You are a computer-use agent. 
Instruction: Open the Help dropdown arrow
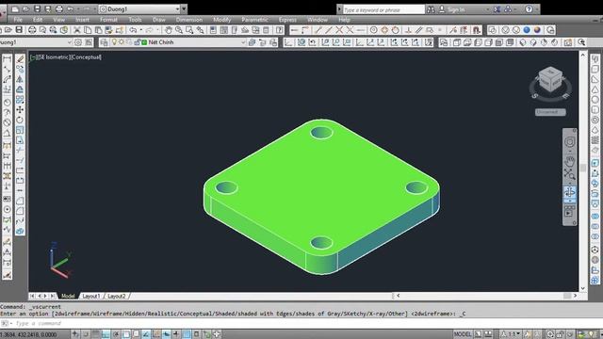coord(537,9)
